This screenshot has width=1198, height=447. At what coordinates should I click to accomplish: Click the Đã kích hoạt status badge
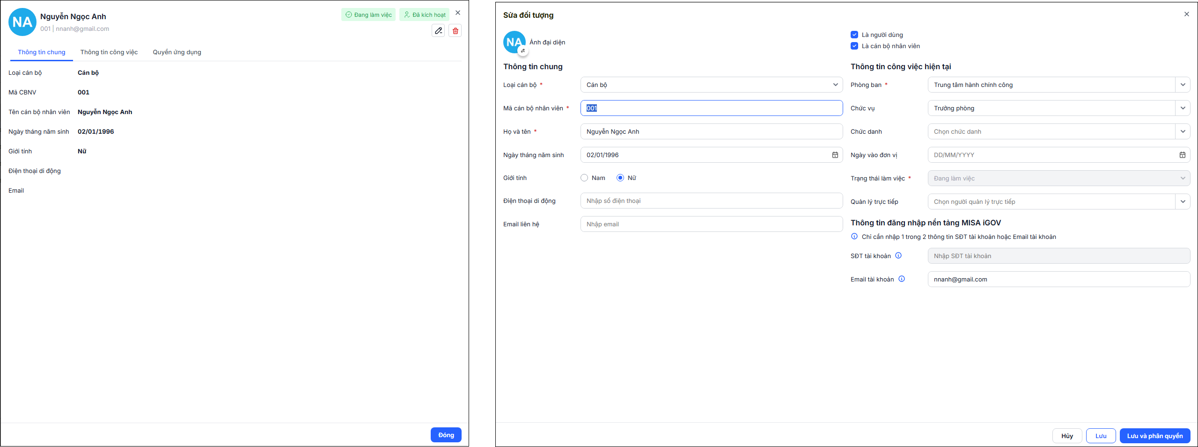[x=425, y=15]
